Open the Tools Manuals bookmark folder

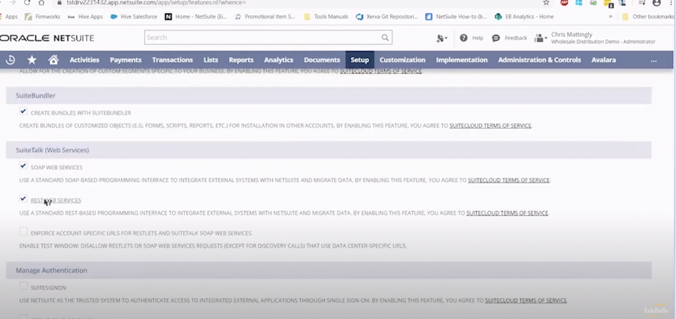point(326,17)
